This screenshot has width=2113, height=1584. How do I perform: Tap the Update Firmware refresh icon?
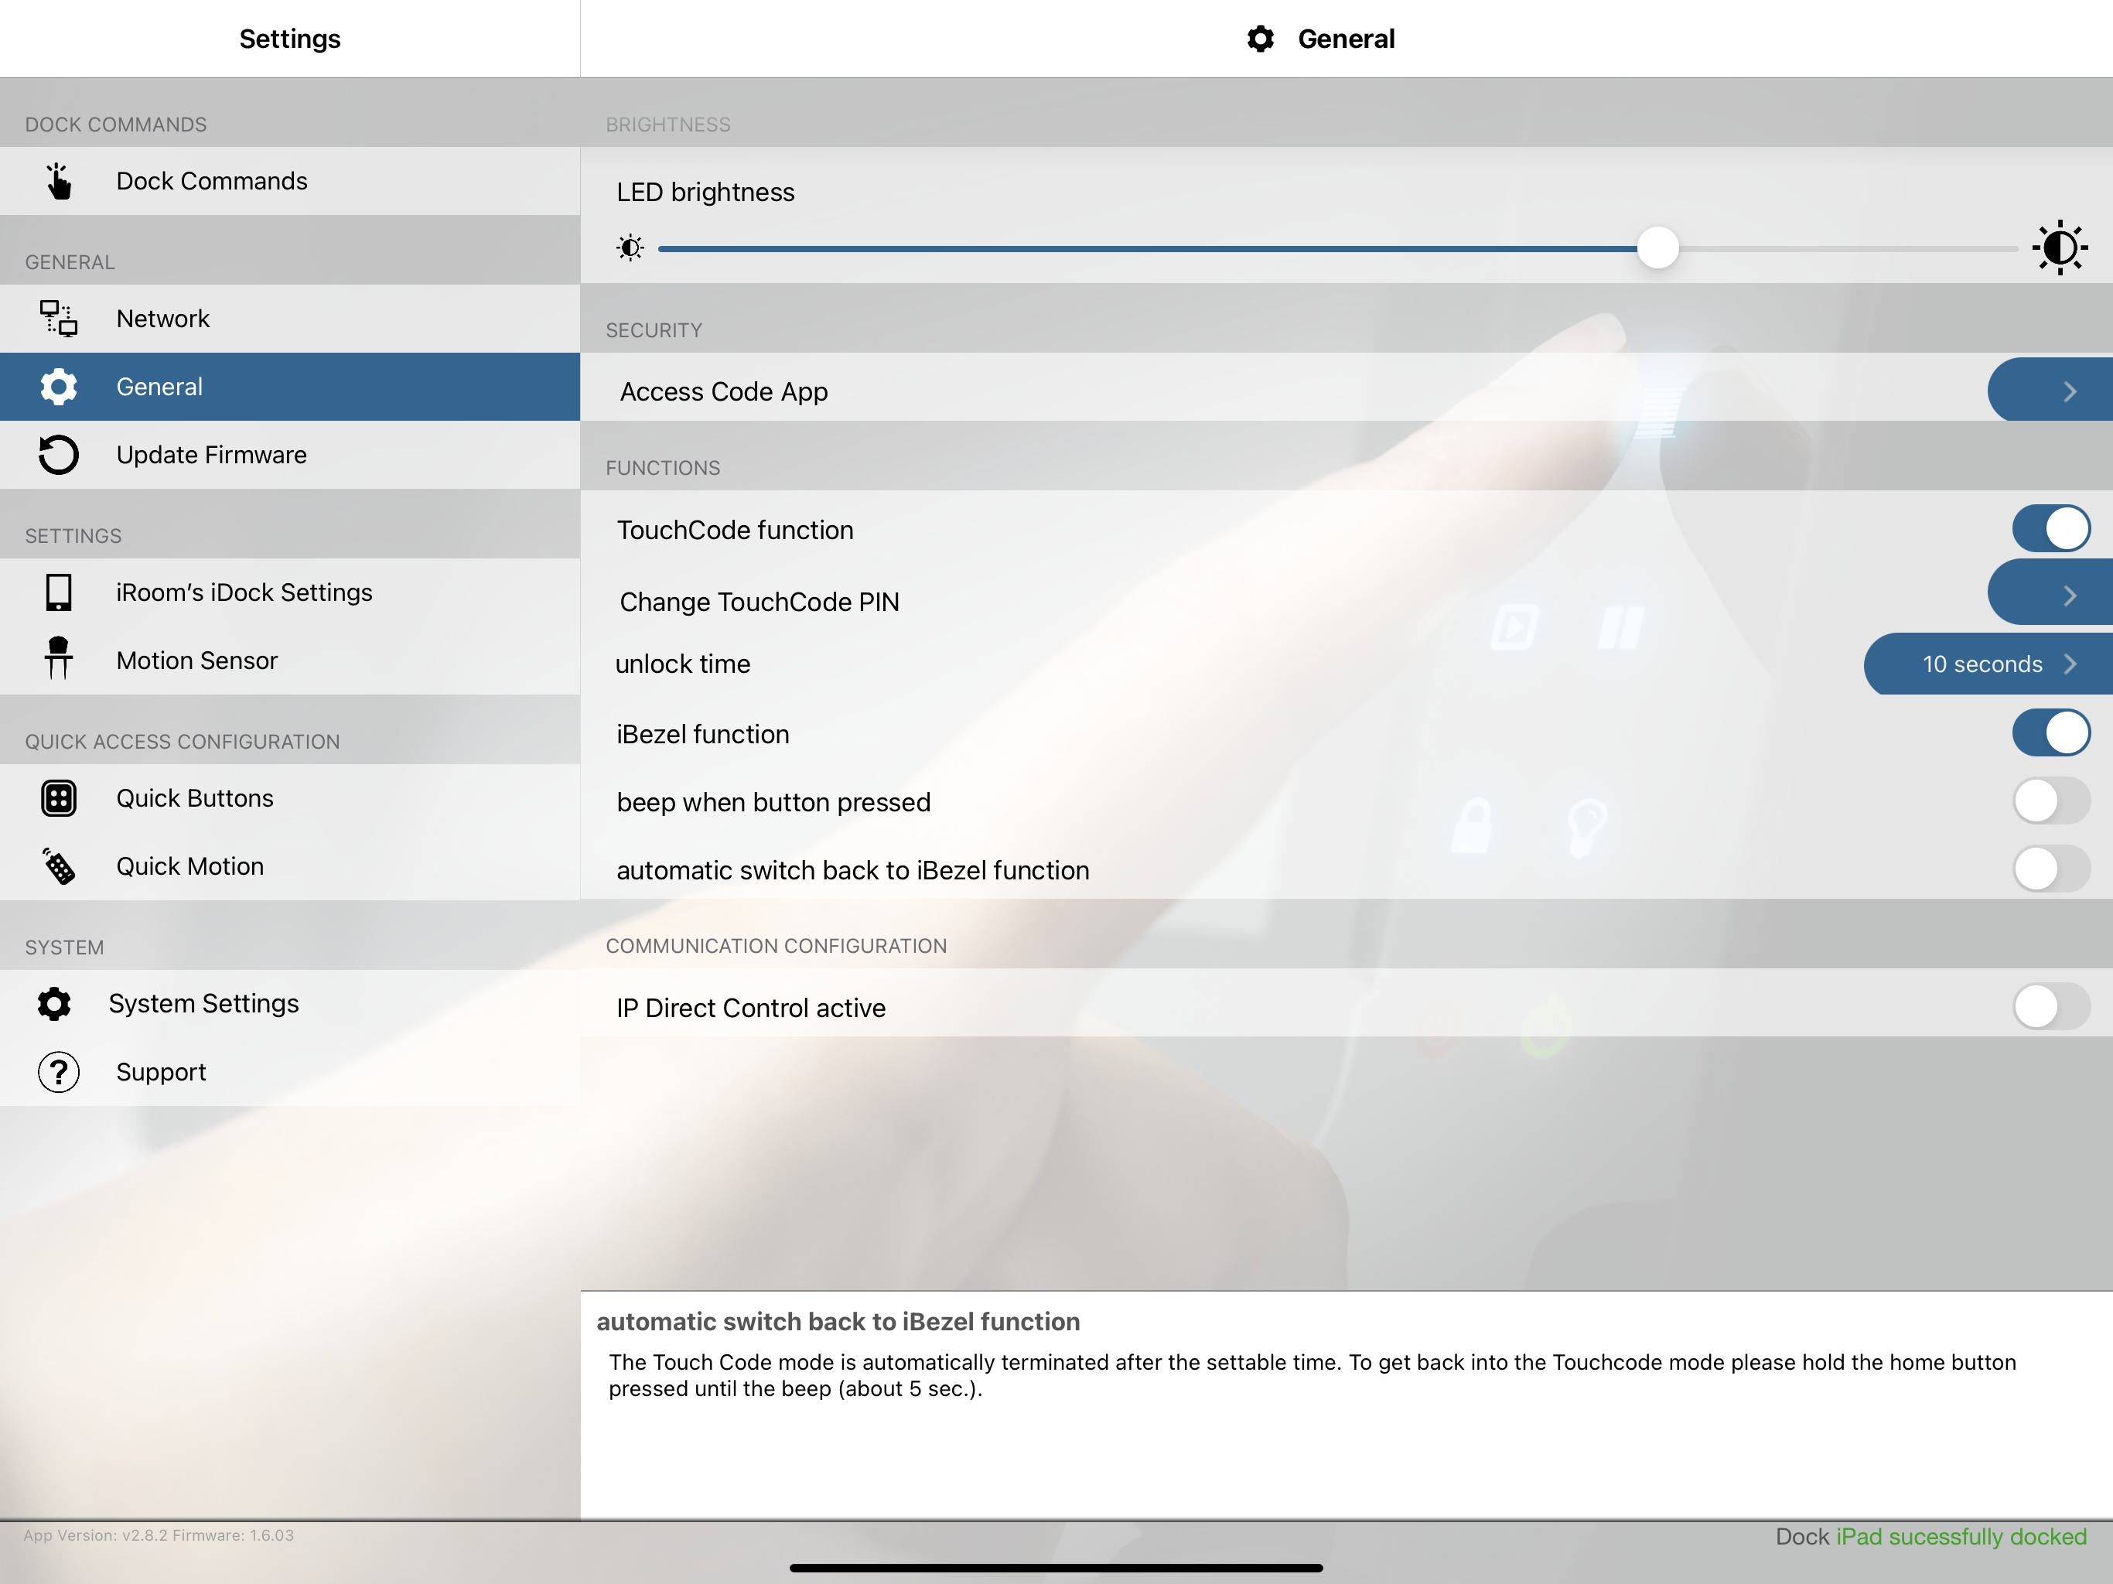coord(58,455)
